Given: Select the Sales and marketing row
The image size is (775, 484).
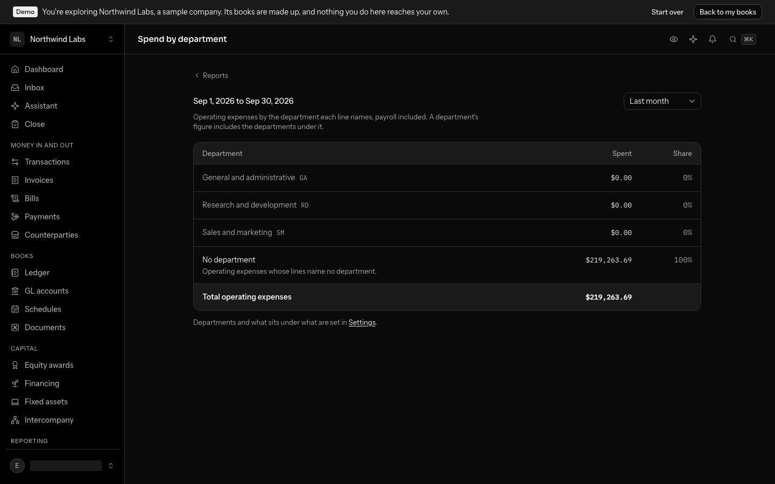Looking at the screenshot, I should (x=447, y=233).
